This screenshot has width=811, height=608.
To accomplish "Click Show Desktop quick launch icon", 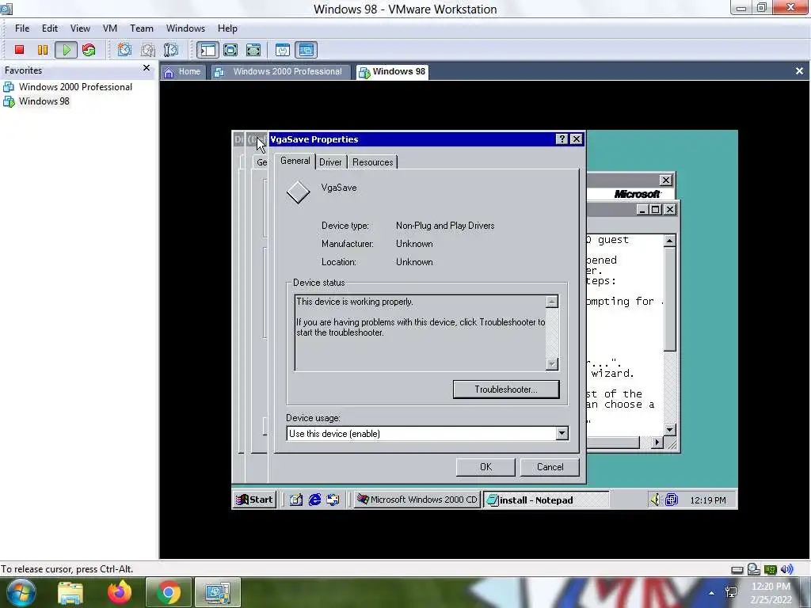I will pyautogui.click(x=296, y=500).
